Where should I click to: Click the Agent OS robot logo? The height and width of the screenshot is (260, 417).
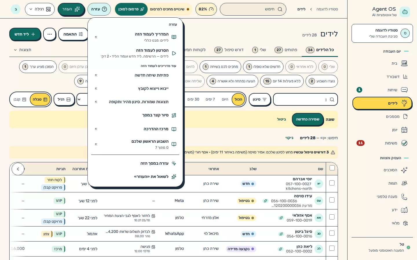point(405,12)
